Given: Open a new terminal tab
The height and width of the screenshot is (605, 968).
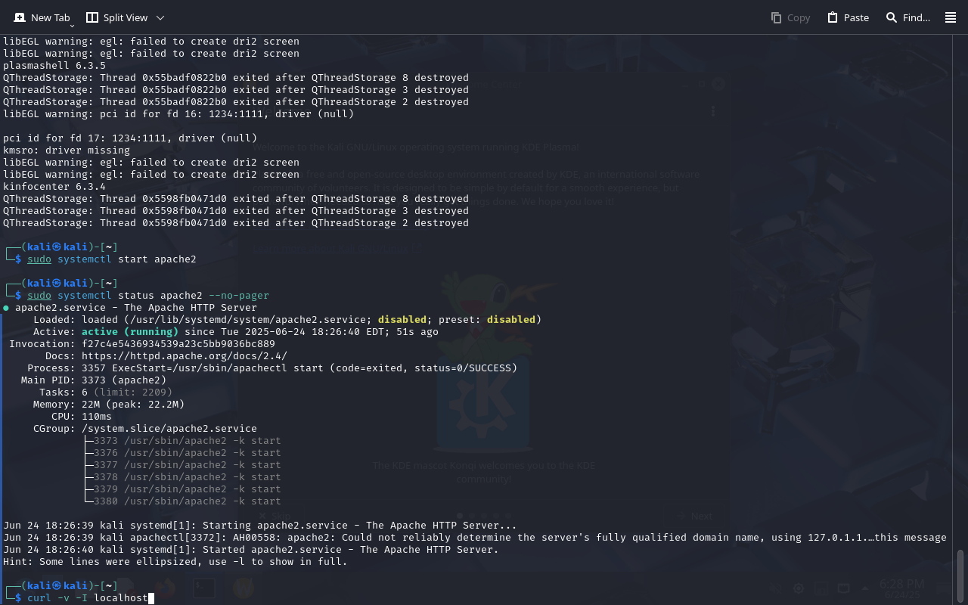Looking at the screenshot, I should click(42, 17).
